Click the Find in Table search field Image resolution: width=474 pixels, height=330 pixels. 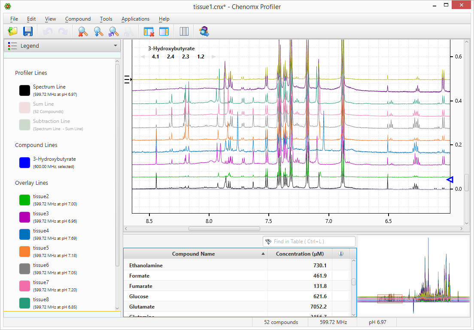[x=309, y=241]
